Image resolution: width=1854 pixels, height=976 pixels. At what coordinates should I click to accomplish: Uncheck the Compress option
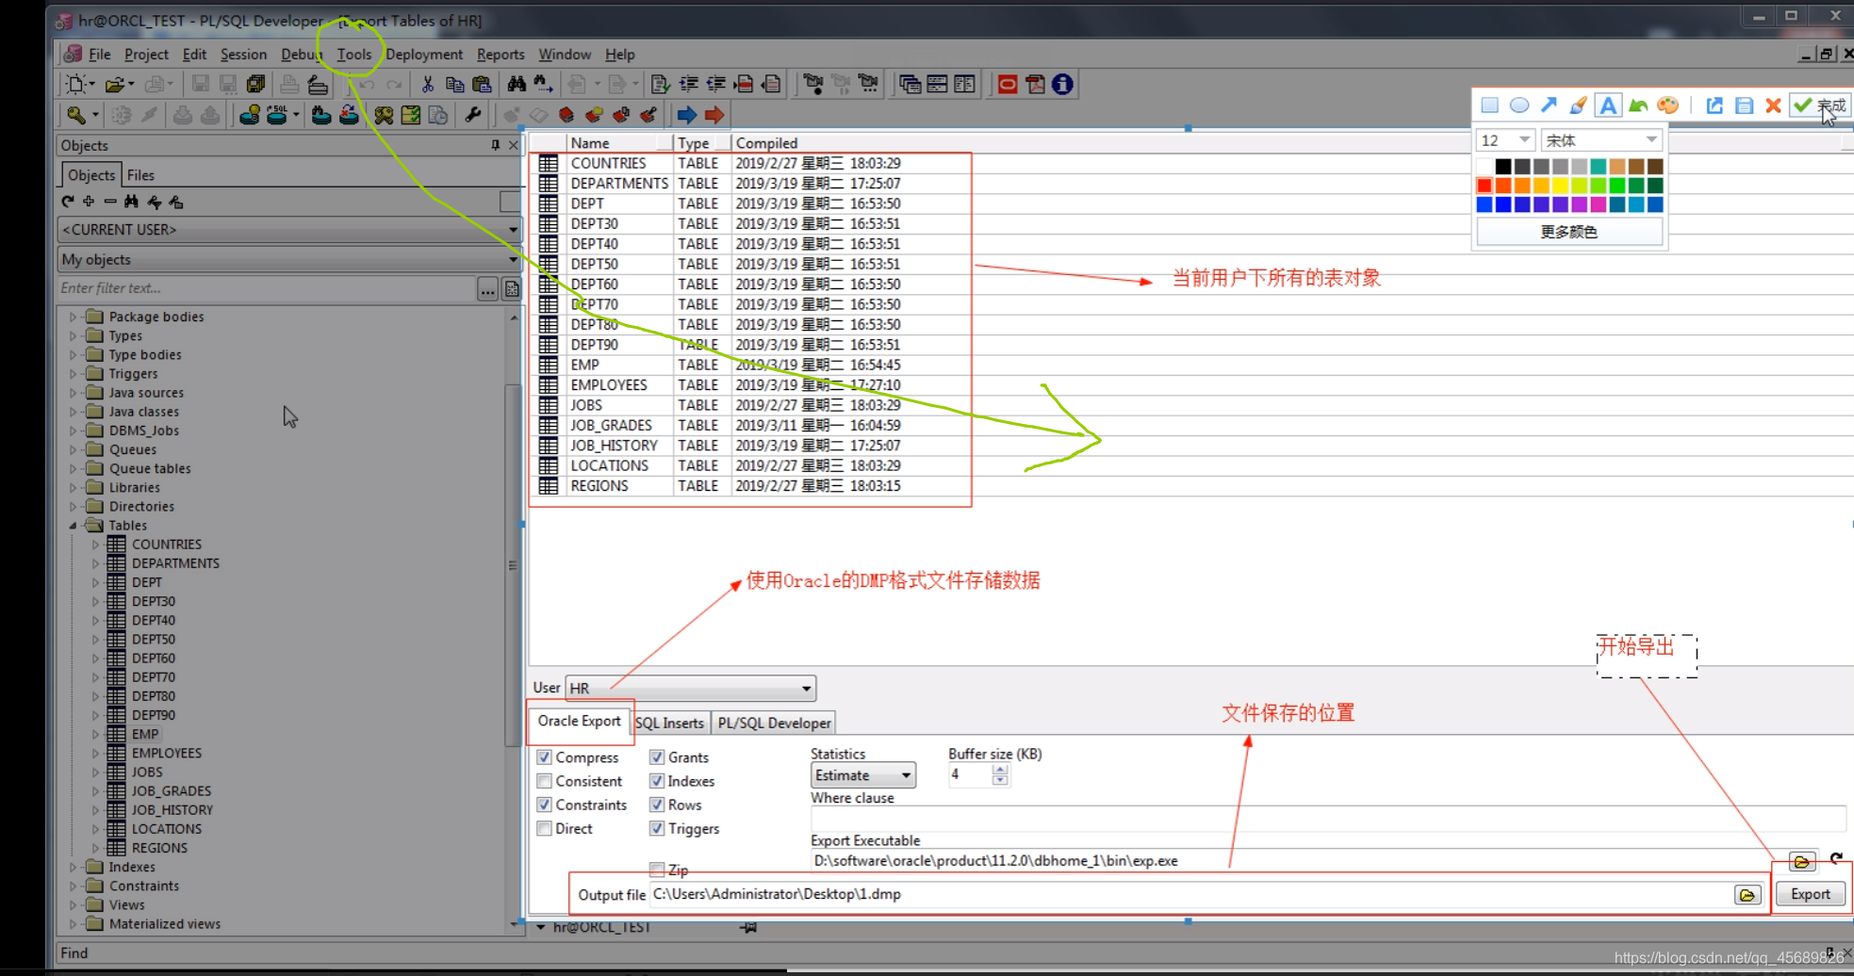click(544, 757)
